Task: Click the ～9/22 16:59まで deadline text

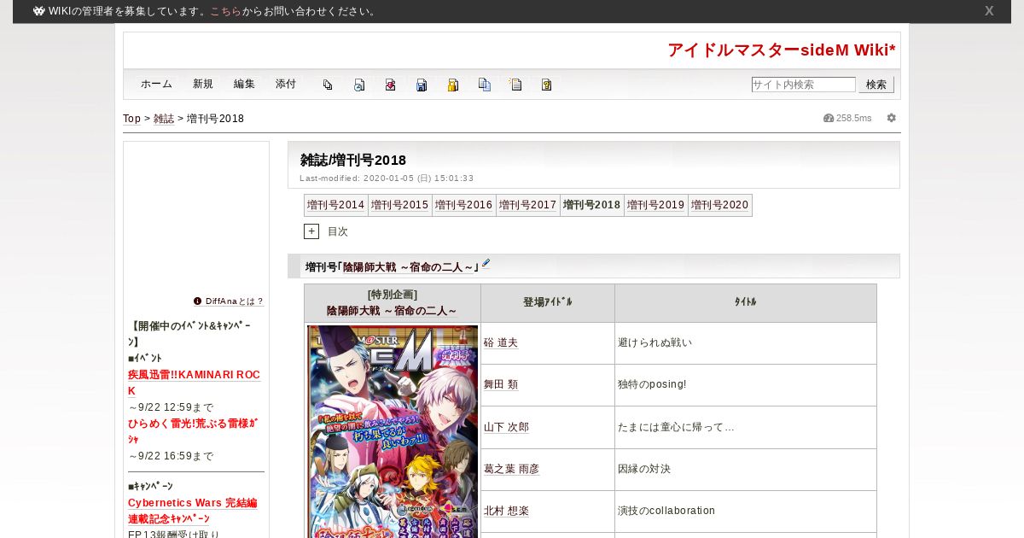Action: click(171, 456)
